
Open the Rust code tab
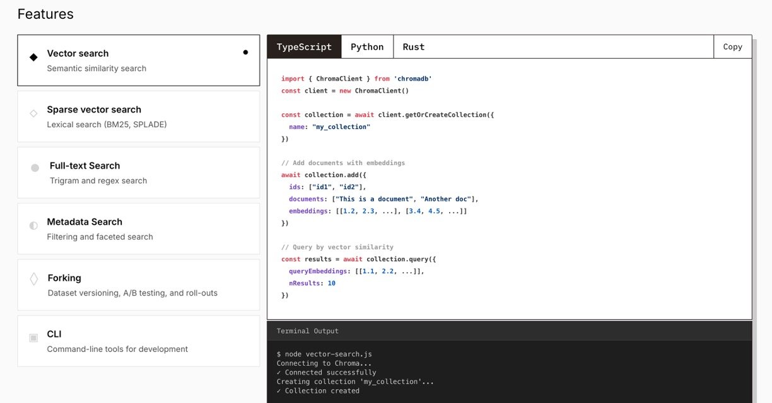pos(413,47)
